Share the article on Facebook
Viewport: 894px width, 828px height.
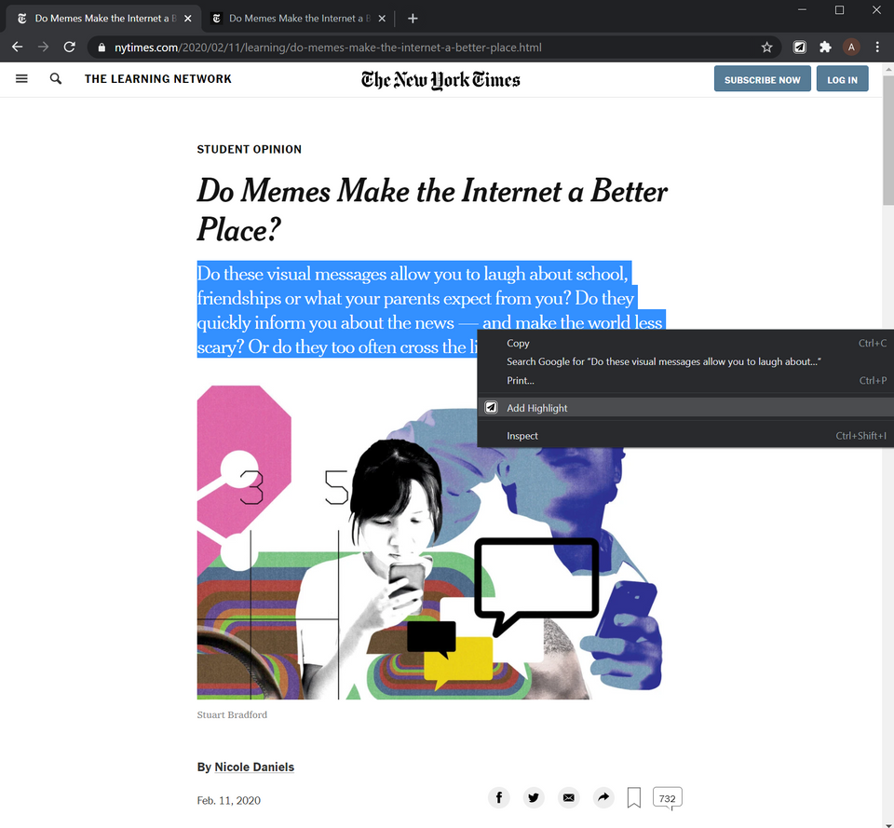pos(498,797)
